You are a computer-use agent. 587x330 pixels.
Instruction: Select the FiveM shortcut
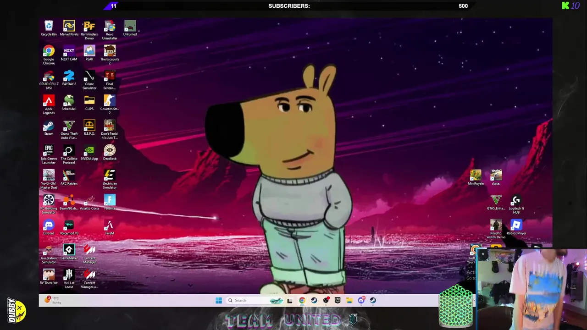coord(110,227)
